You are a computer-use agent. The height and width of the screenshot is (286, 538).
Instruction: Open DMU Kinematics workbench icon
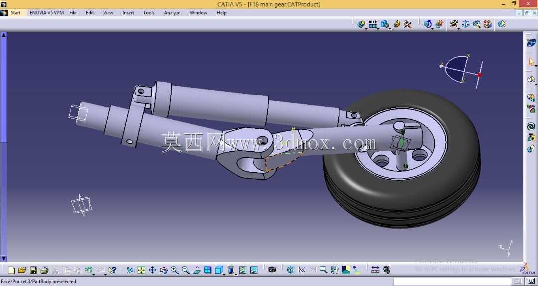pos(531,43)
